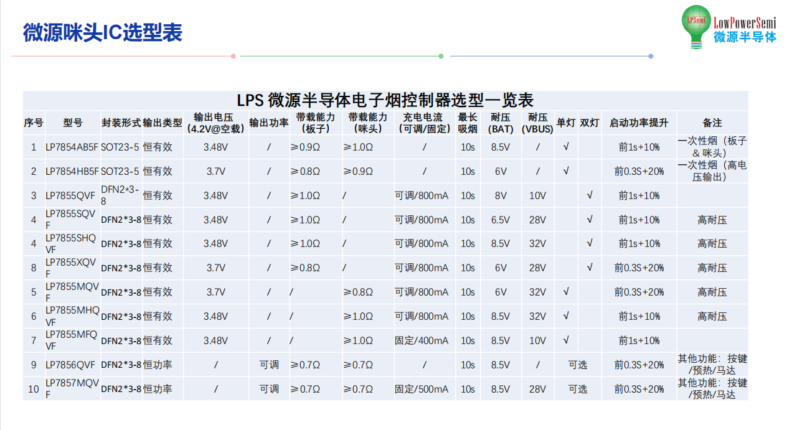Click the 6.5V BAT cell for LP7855SQVF
This screenshot has width=797, height=430.
point(501,220)
